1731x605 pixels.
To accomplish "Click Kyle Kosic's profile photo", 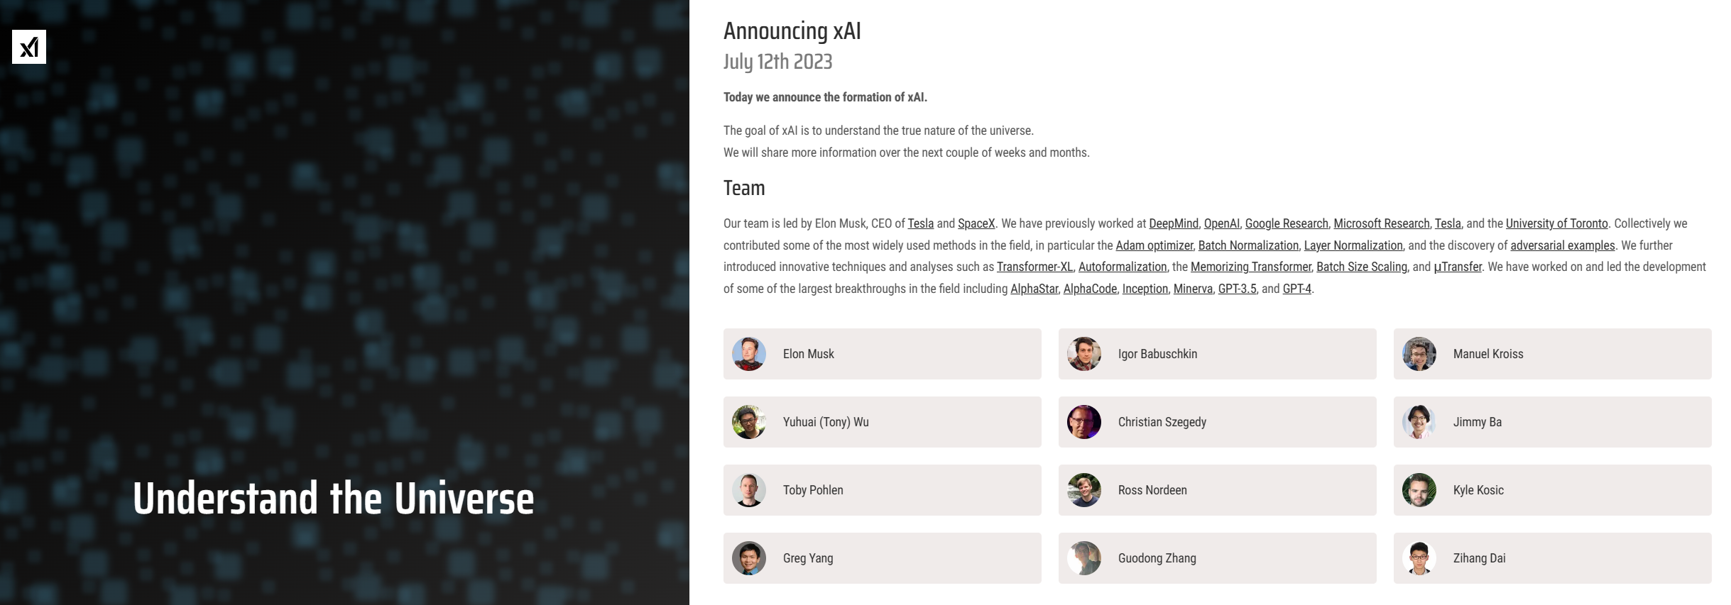I will (x=1419, y=490).
